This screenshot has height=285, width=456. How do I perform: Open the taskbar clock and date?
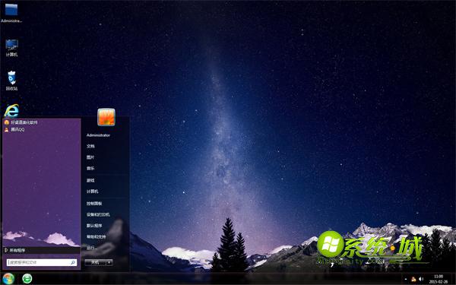click(x=439, y=279)
